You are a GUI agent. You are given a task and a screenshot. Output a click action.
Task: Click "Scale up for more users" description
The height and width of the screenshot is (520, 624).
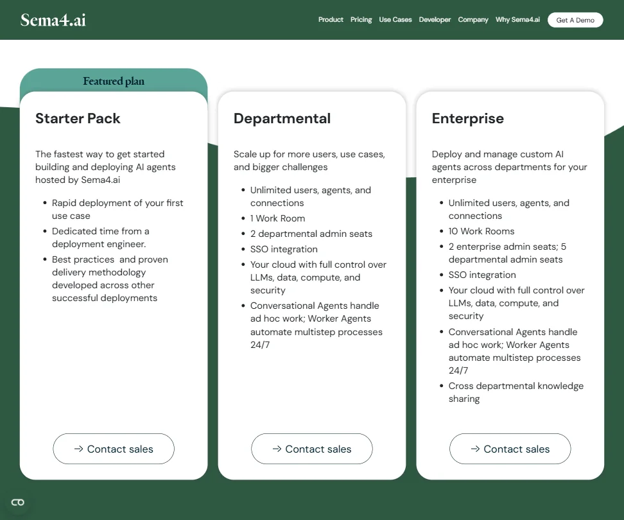(x=309, y=160)
